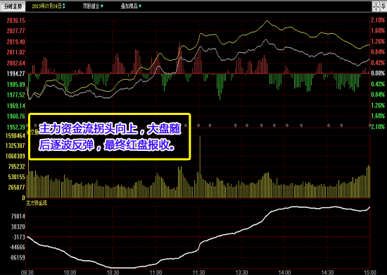Click the white 主力资金流 line's end point
The image size is (387, 275).
pos(369,207)
